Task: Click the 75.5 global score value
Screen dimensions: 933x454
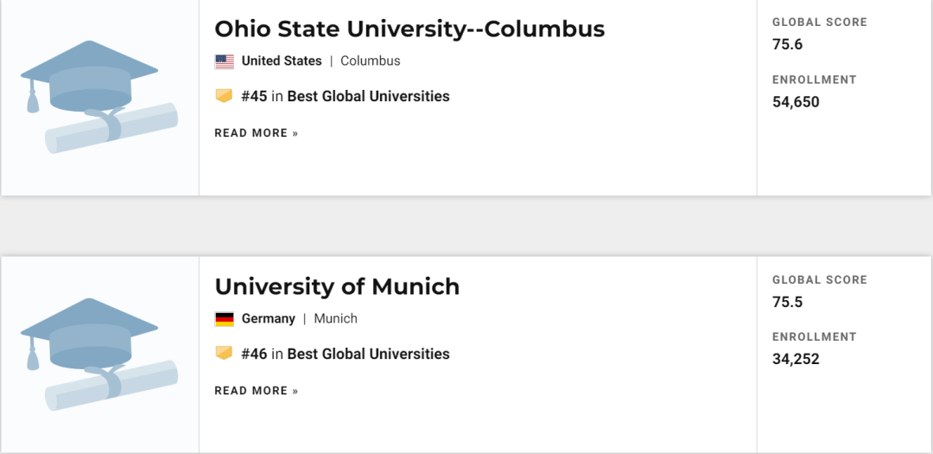Action: click(787, 302)
